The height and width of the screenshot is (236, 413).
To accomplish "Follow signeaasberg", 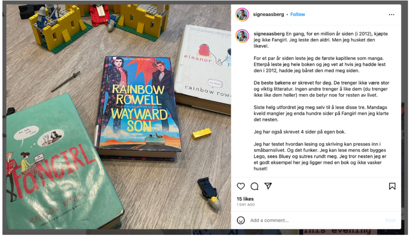I will tap(298, 14).
